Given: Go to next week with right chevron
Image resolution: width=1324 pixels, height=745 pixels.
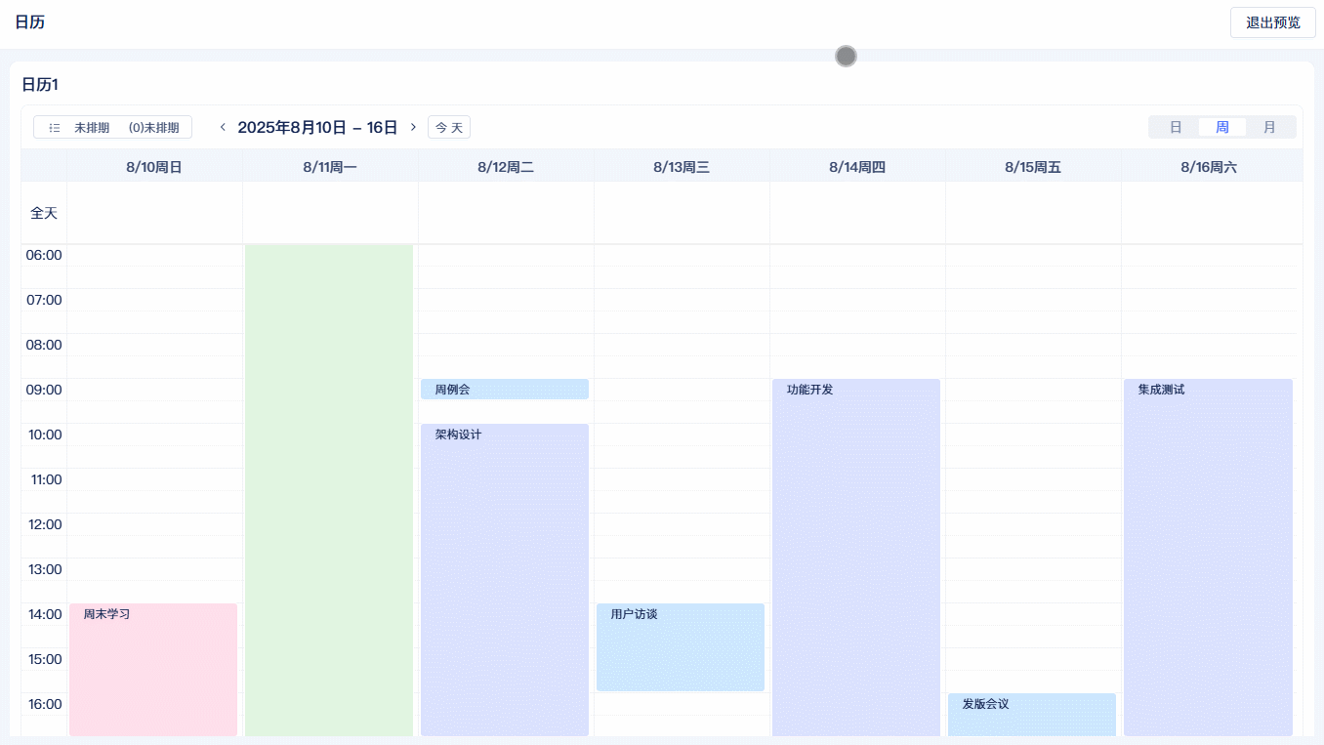Looking at the screenshot, I should [413, 127].
